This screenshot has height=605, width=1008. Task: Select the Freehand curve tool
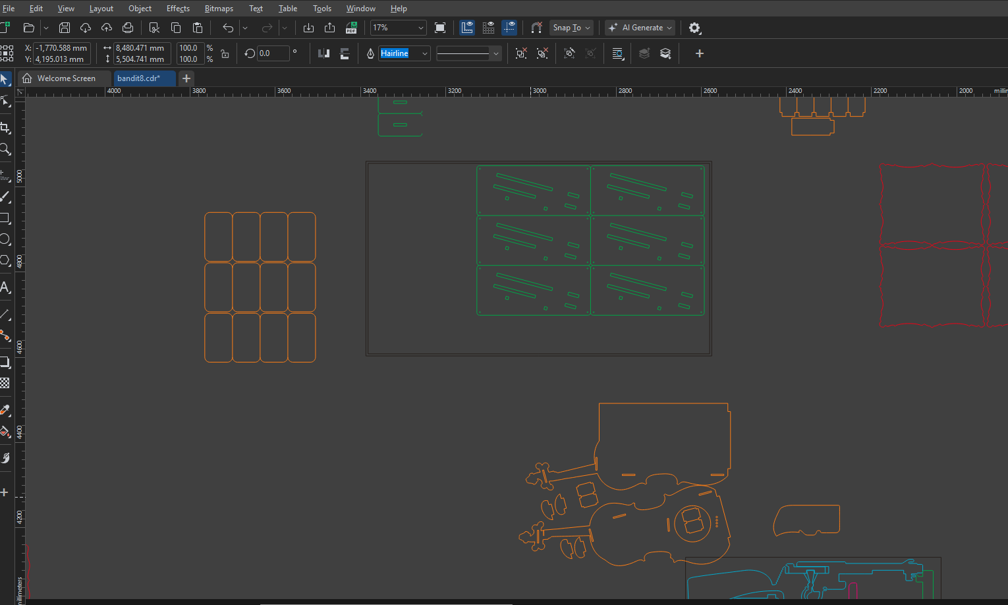5,175
